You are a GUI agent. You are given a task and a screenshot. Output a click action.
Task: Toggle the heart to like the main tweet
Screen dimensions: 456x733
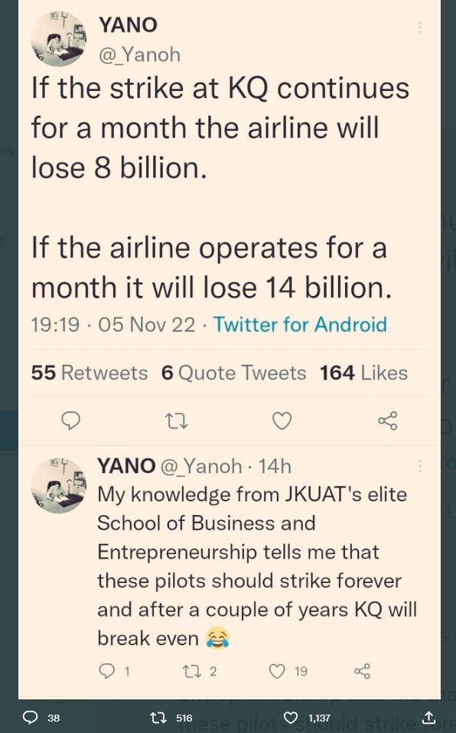pyautogui.click(x=282, y=421)
